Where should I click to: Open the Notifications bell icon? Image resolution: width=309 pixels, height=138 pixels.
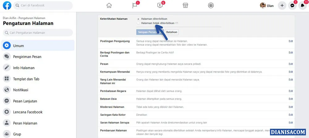pos(303,6)
